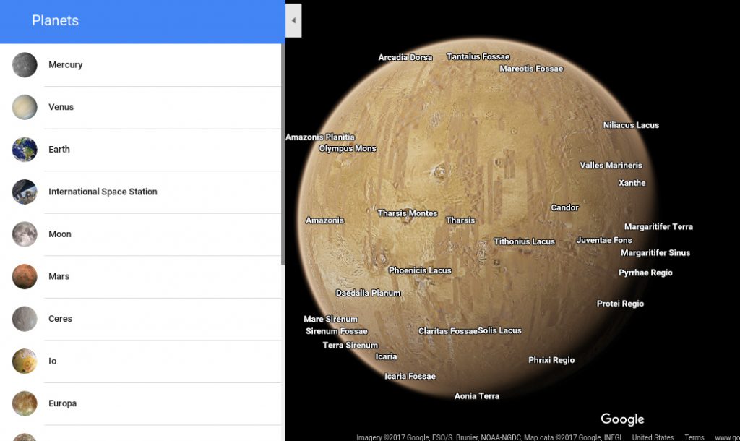
Task: Collapse the Planets side panel arrow
Action: click(293, 20)
